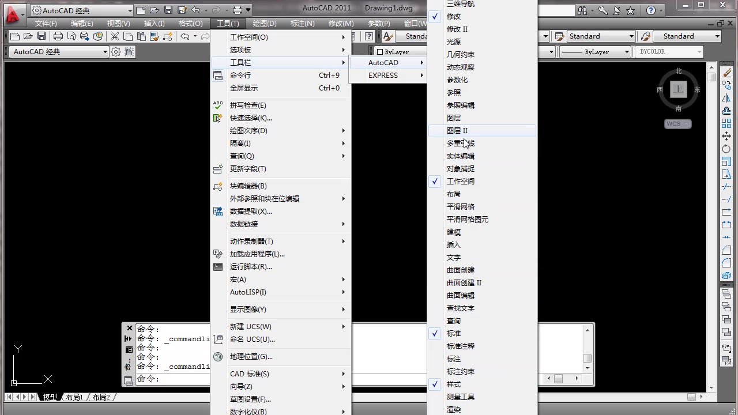Click the satellite Communication Center icon
Image resolution: width=738 pixels, height=415 pixels.
[x=616, y=10]
